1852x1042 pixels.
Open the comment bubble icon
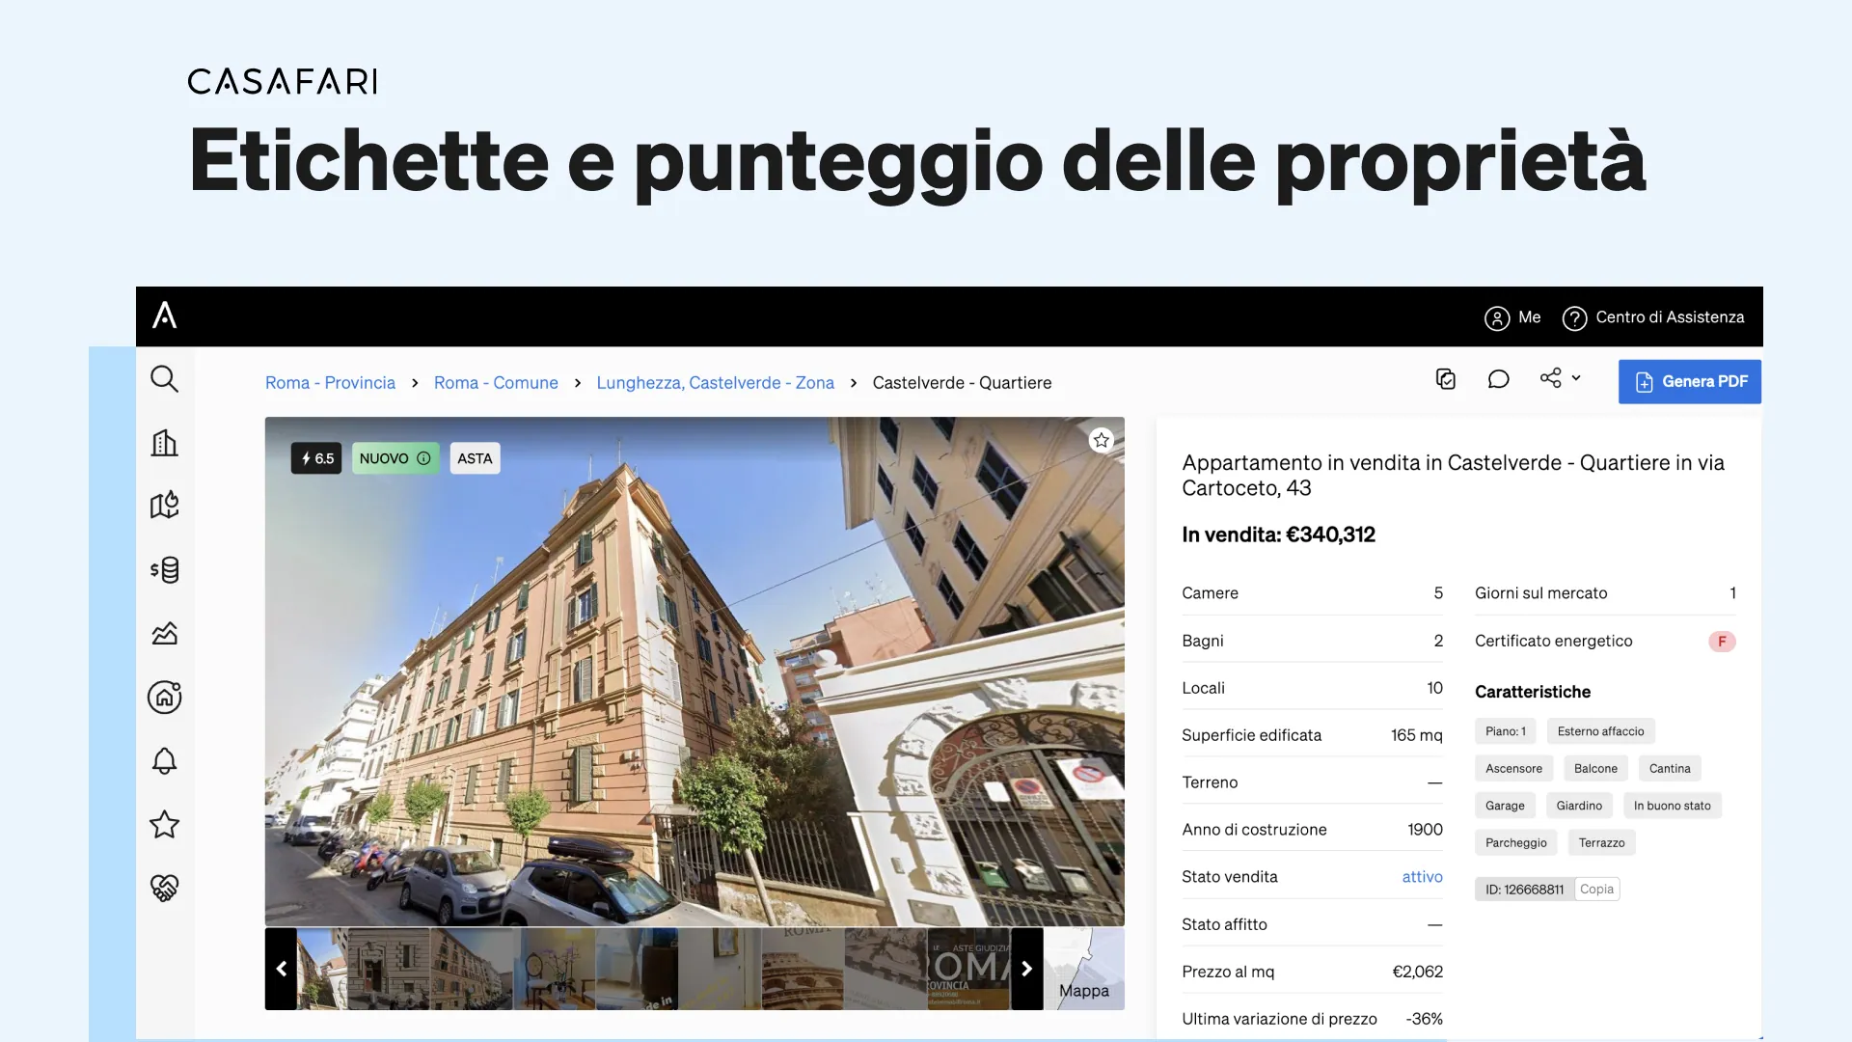[1498, 379]
